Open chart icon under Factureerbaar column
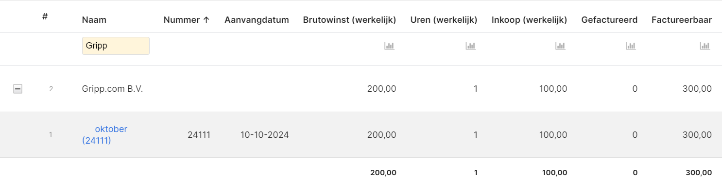 (x=705, y=46)
